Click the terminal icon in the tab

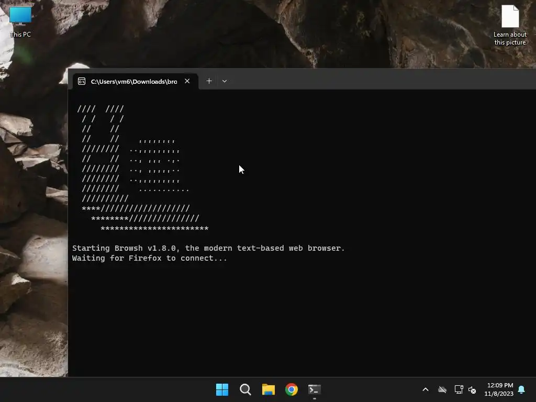point(82,81)
